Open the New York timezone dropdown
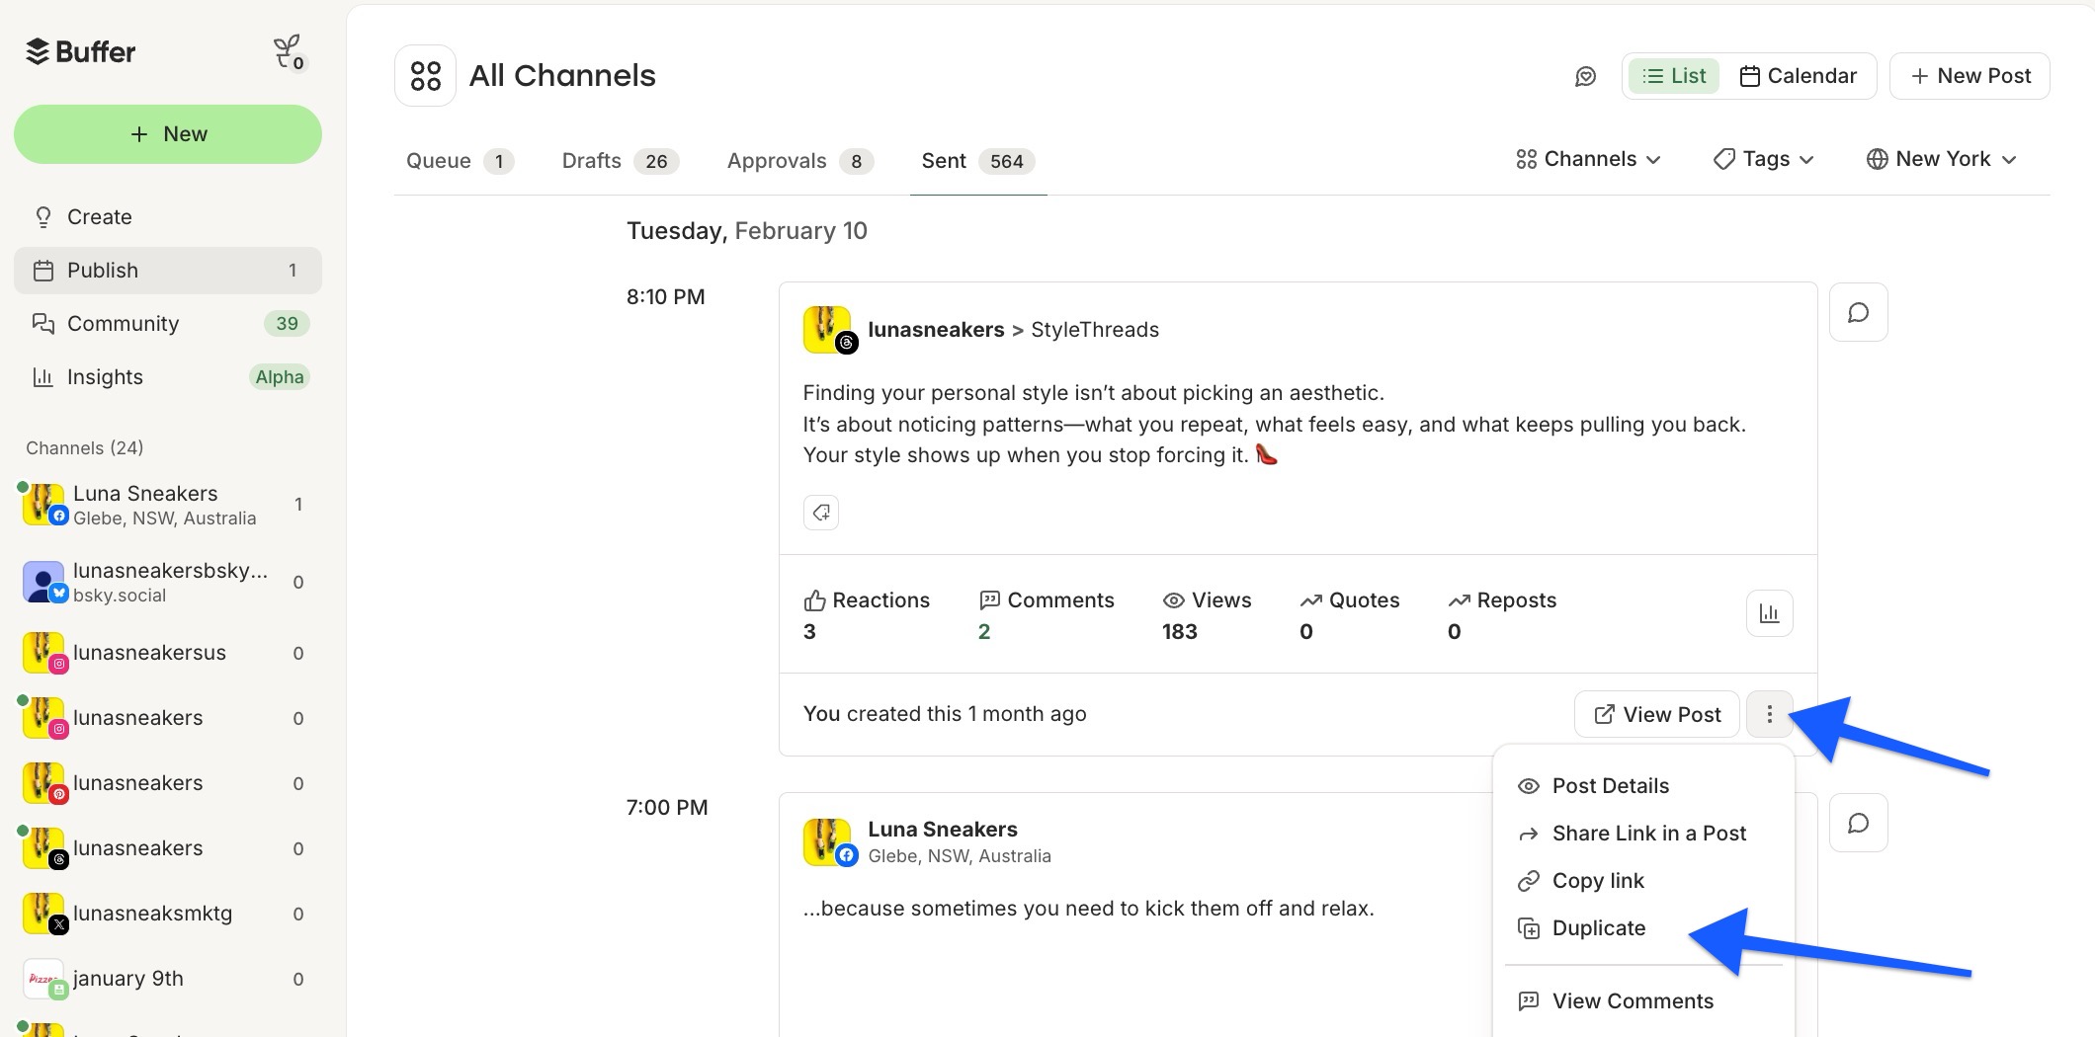The width and height of the screenshot is (2095, 1037). point(1940,158)
